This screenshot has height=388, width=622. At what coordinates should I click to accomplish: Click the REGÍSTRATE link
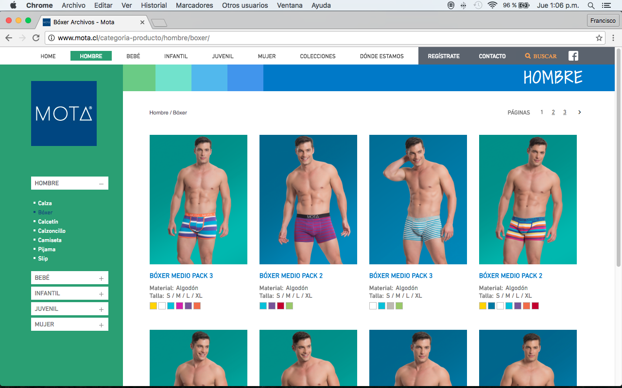coord(444,56)
